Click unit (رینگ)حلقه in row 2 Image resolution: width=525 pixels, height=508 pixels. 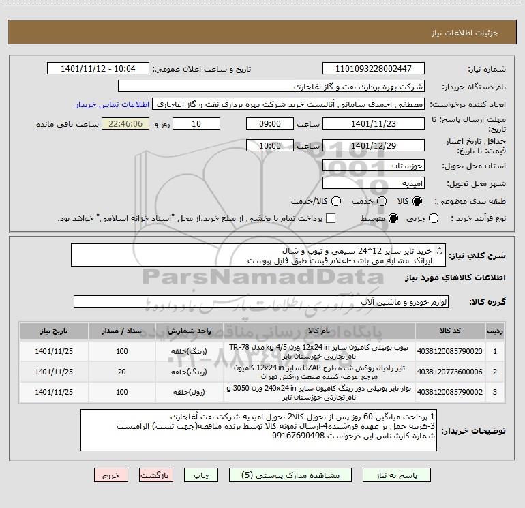189,372
